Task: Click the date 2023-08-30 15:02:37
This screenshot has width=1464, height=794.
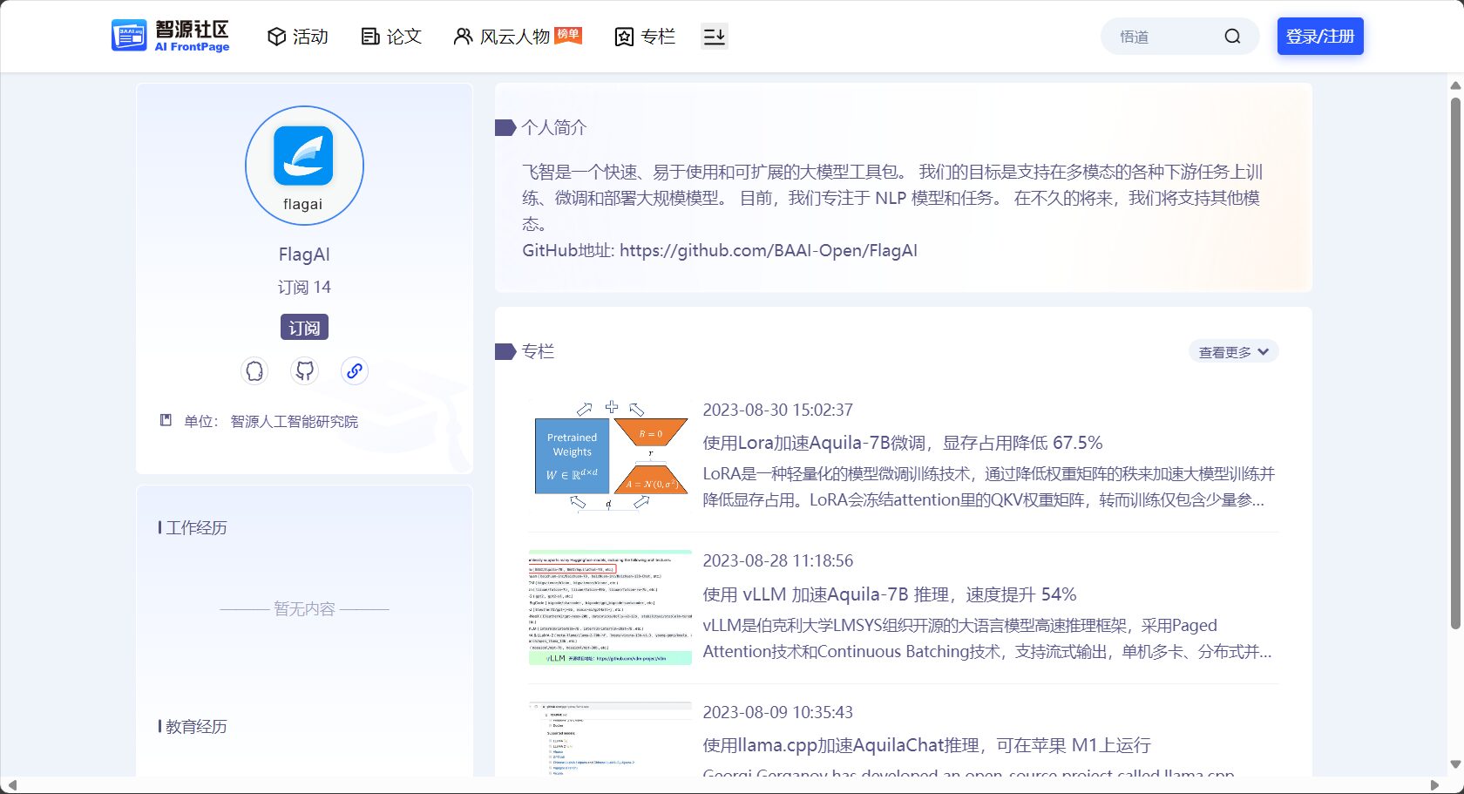Action: coord(778,410)
